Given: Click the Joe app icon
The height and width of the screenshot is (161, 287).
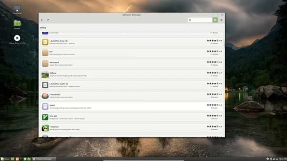Looking at the screenshot, I should [45, 53].
